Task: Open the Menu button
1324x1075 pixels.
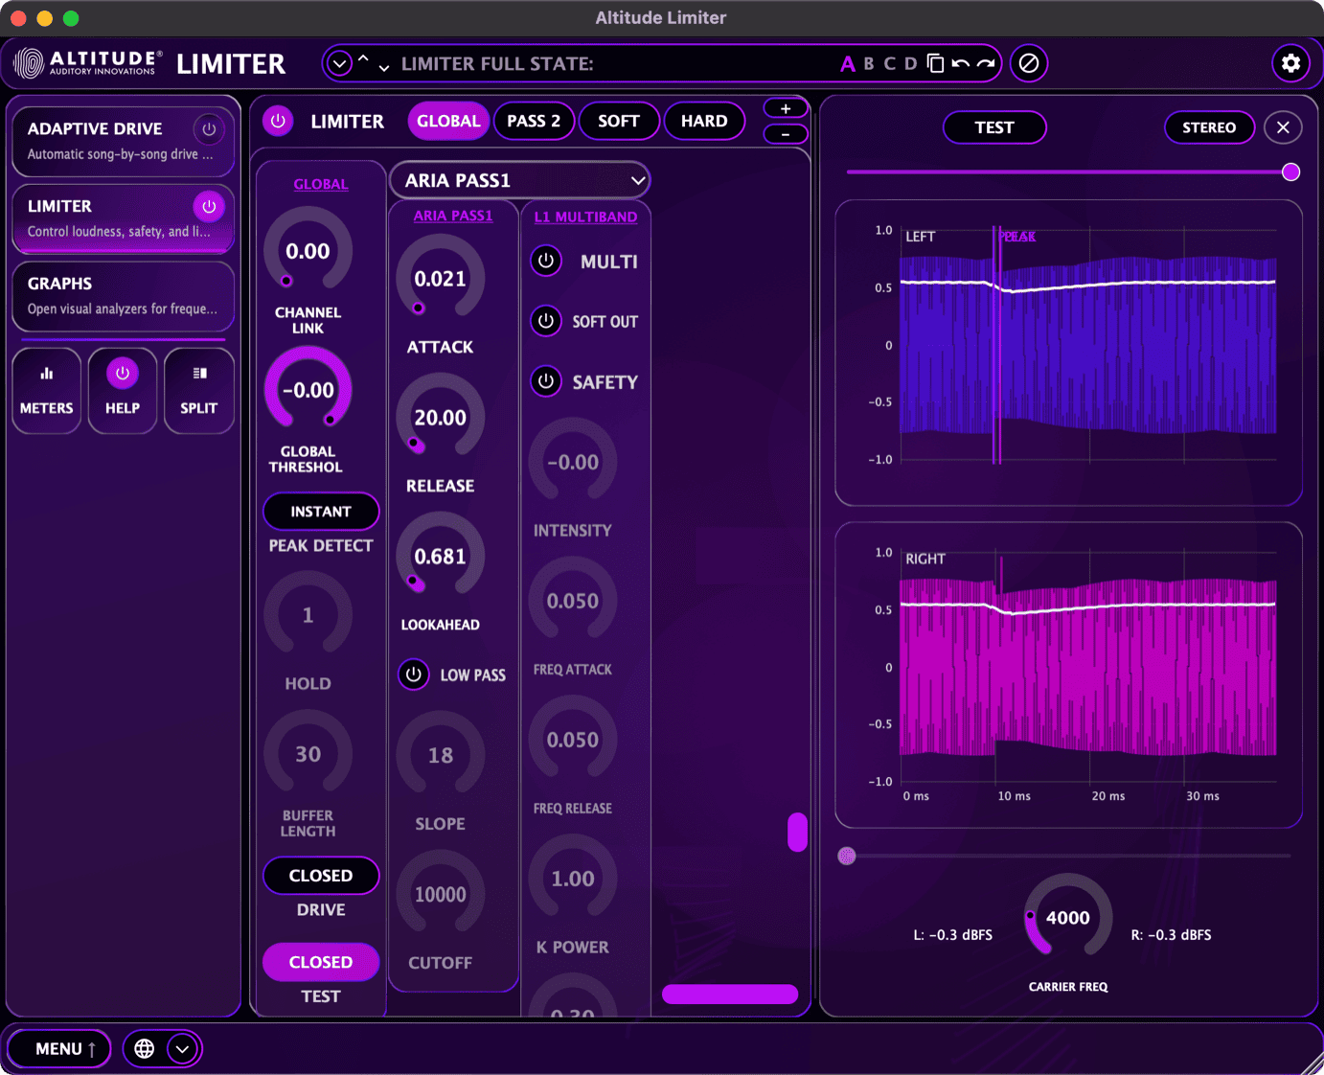Action: coord(59,1049)
